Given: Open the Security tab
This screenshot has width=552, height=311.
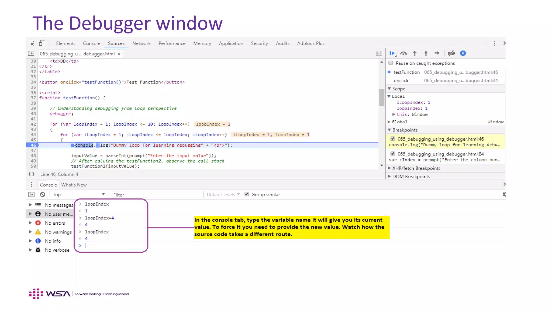Looking at the screenshot, I should pos(259,43).
